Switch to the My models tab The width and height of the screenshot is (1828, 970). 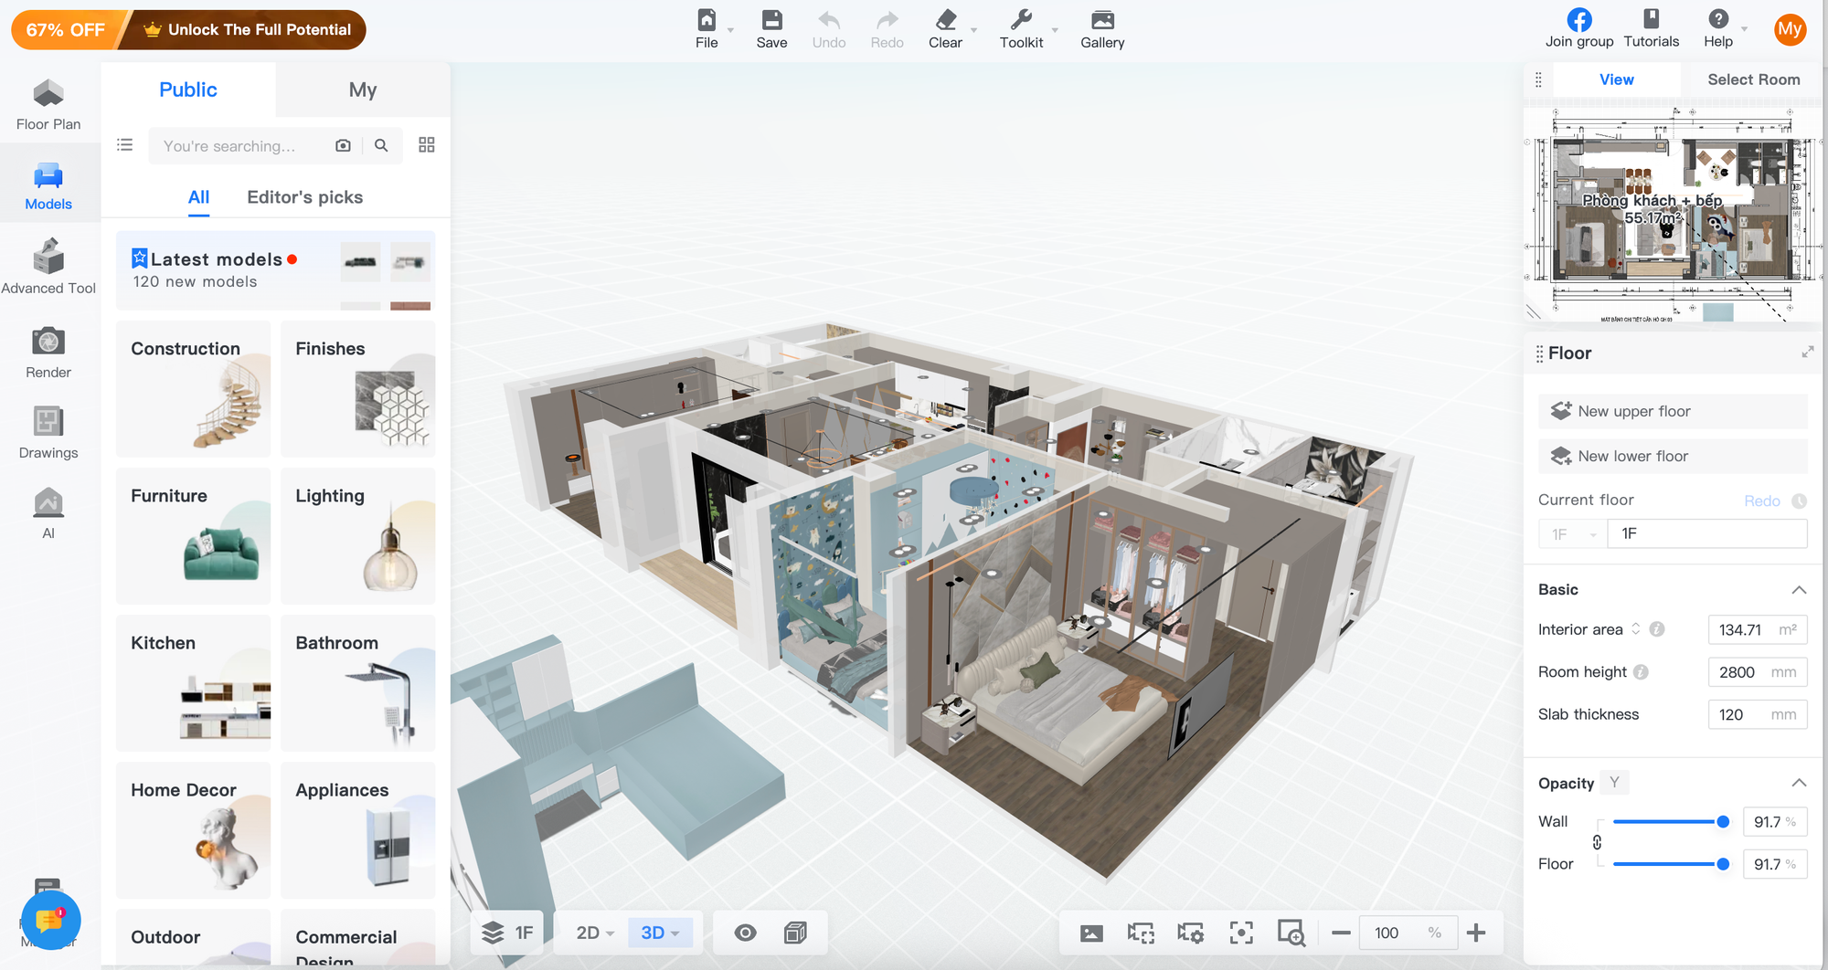[x=363, y=90]
